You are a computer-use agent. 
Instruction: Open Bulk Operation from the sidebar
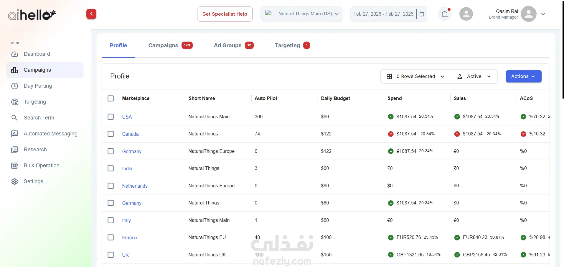coord(45,166)
